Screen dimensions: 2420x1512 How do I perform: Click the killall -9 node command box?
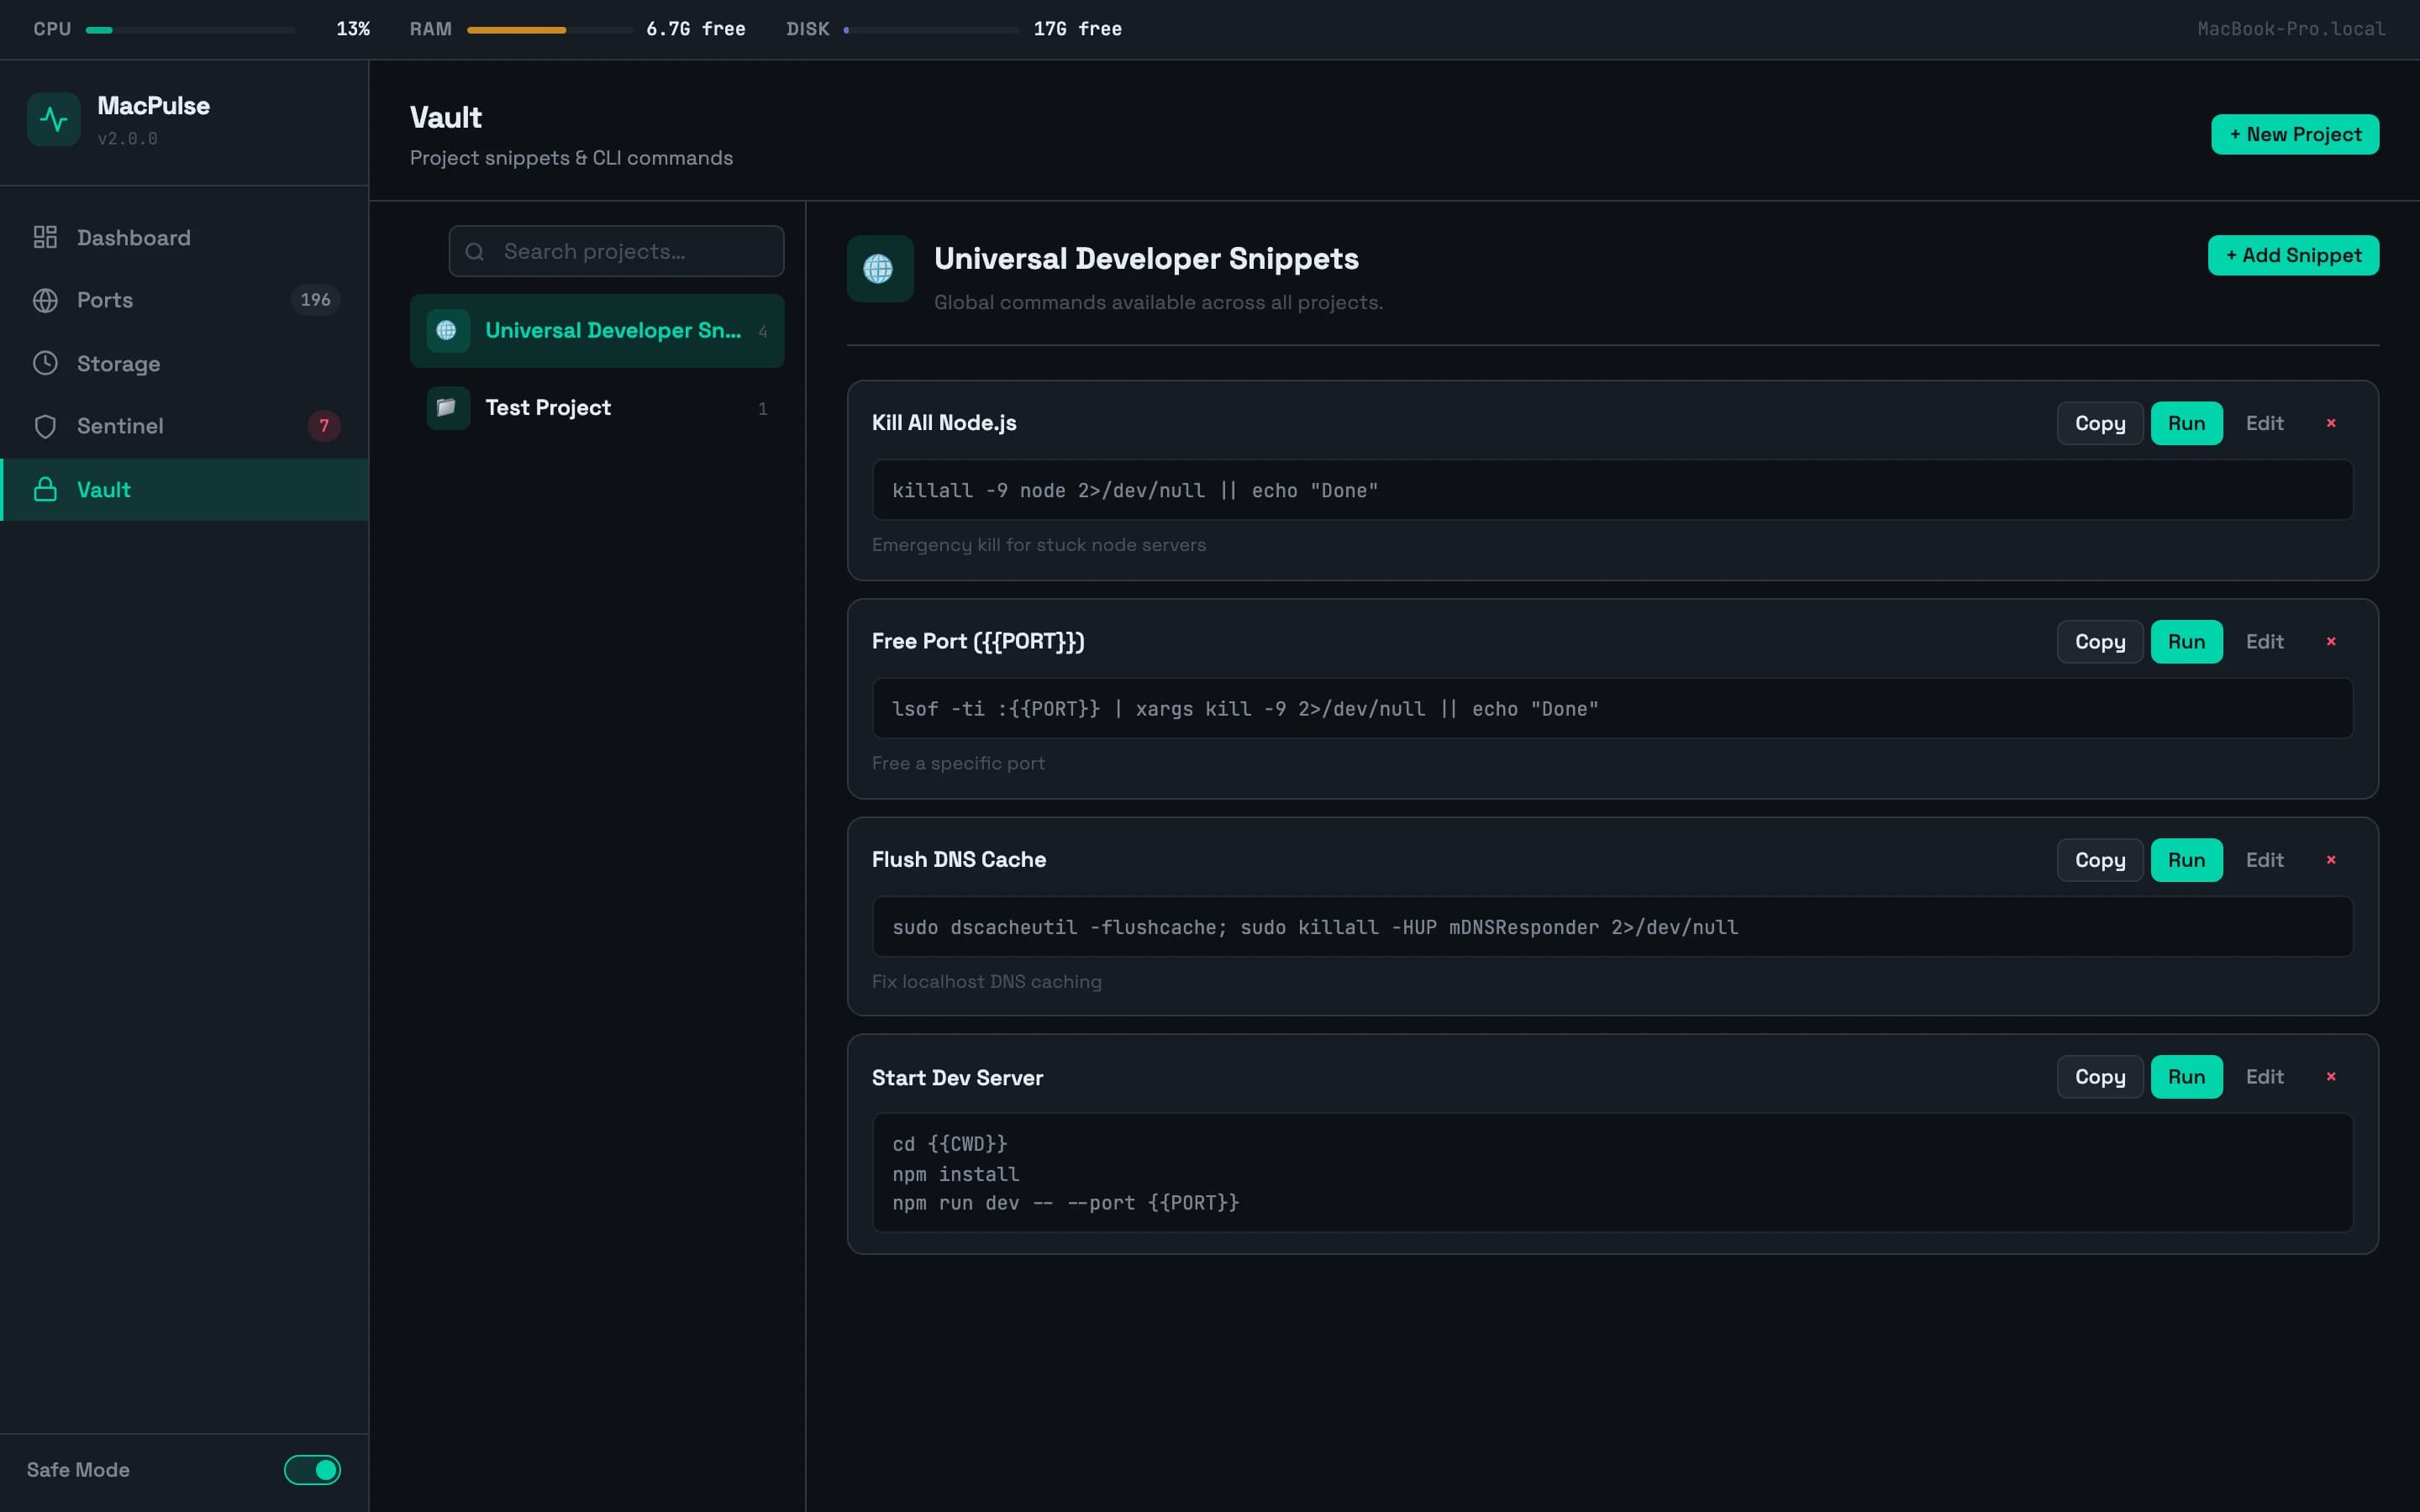coord(1612,490)
